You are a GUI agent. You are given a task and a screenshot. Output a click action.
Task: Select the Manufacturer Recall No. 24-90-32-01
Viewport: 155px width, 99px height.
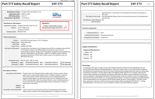click(26, 18)
